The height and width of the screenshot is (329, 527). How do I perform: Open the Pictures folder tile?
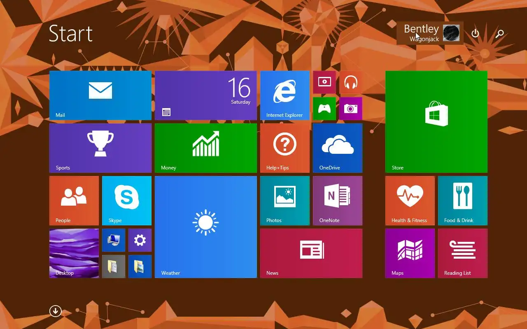pos(140,266)
